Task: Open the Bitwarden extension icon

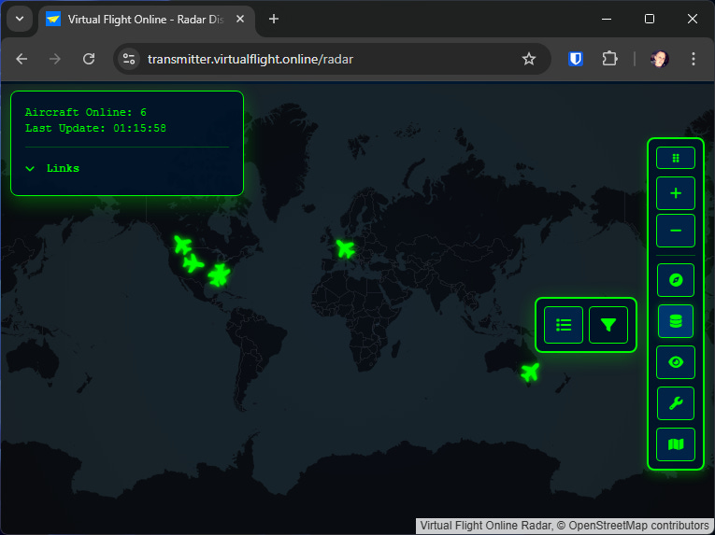Action: pyautogui.click(x=576, y=59)
